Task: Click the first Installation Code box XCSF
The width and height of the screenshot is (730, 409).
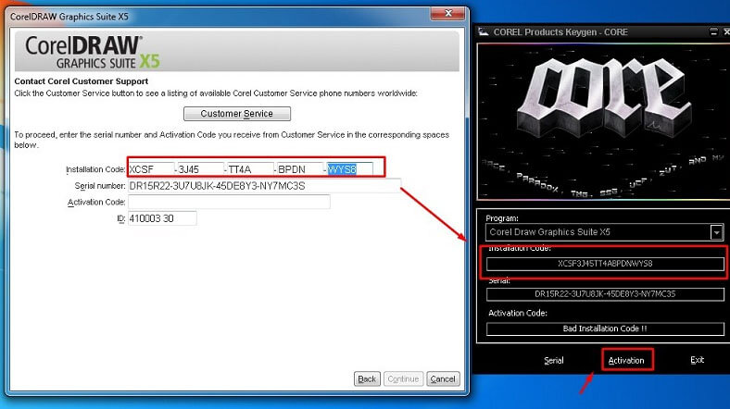Action: coord(150,169)
